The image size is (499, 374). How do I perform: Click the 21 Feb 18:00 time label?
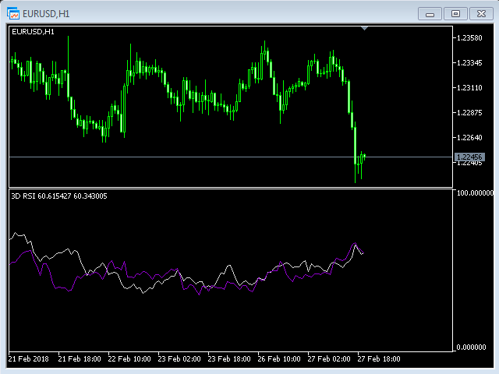[80, 358]
